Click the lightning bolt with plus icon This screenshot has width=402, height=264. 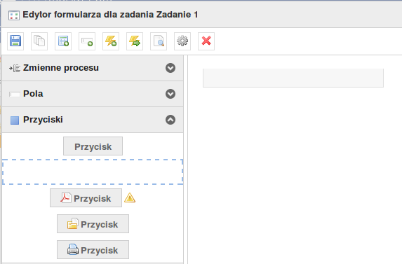(x=111, y=41)
